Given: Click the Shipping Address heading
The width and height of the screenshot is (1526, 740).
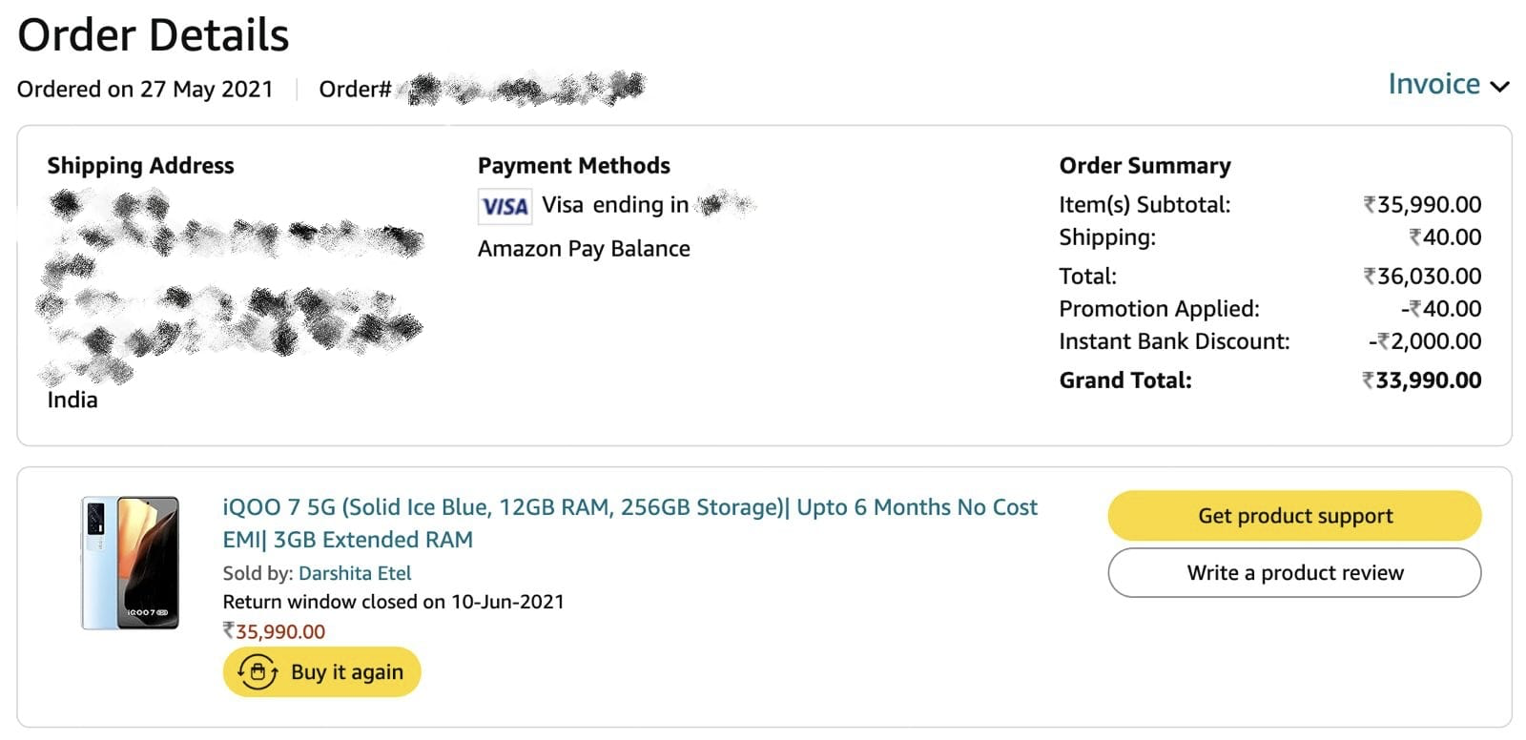Looking at the screenshot, I should 140,166.
